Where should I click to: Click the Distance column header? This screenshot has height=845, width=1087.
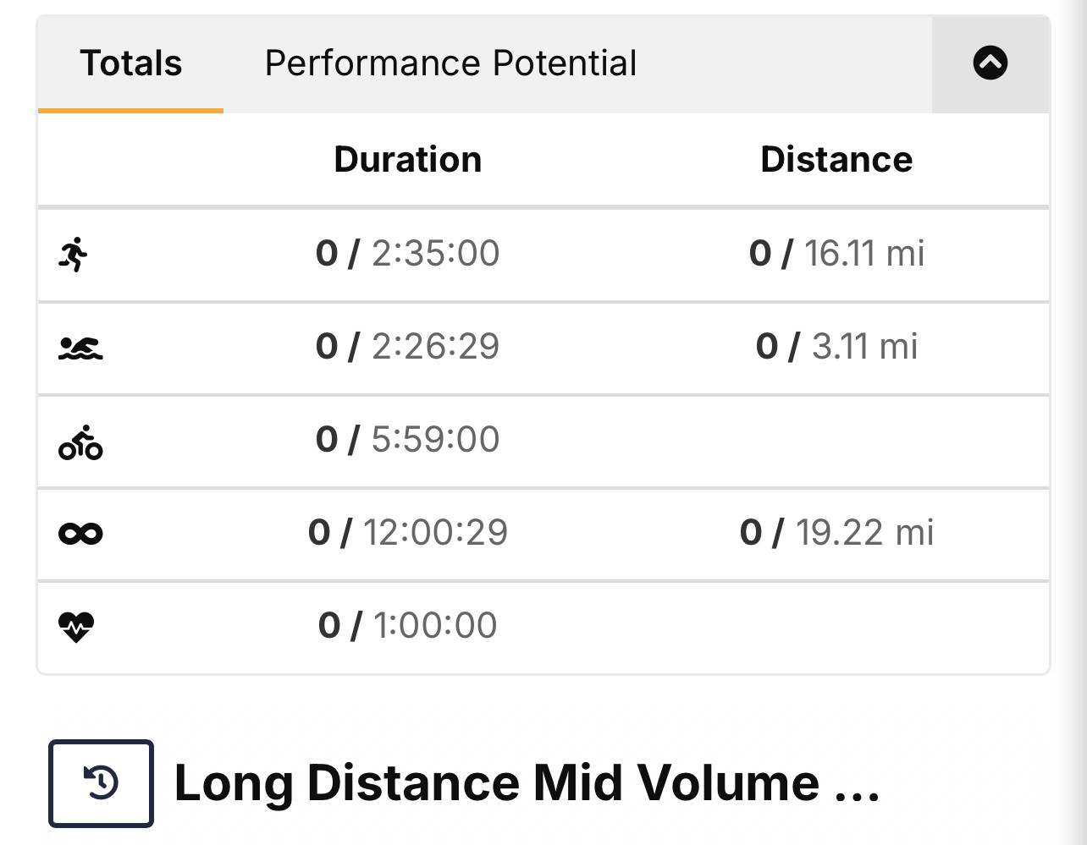point(836,159)
